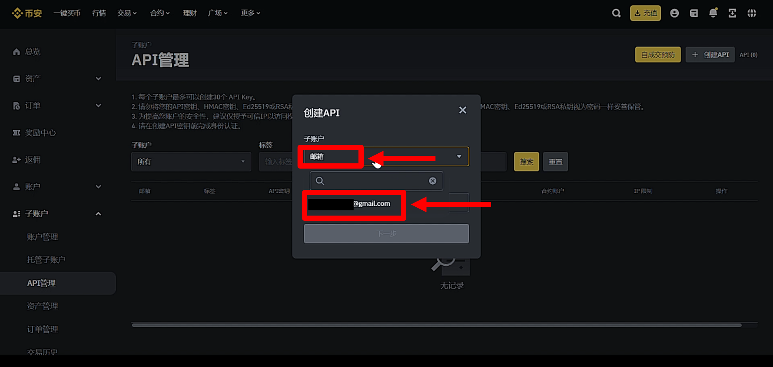Open the user profile icon

[x=674, y=13]
